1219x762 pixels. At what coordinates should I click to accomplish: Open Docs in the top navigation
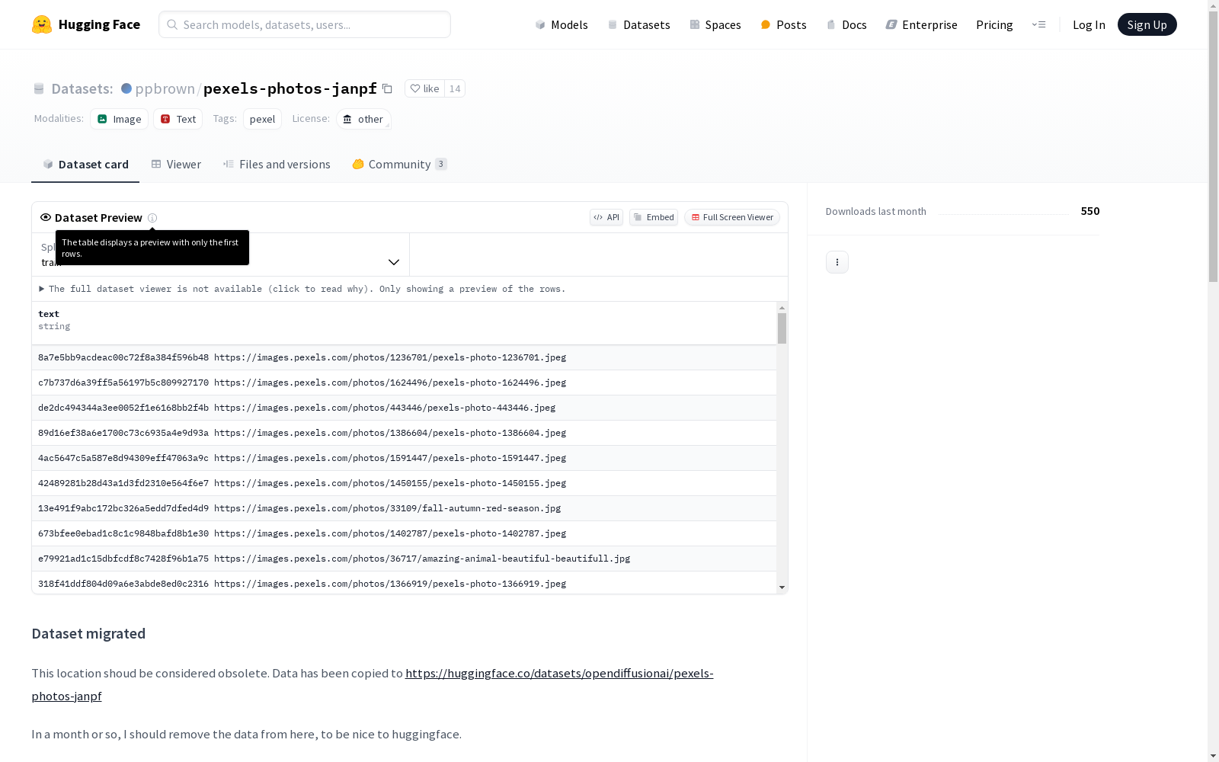(x=846, y=24)
